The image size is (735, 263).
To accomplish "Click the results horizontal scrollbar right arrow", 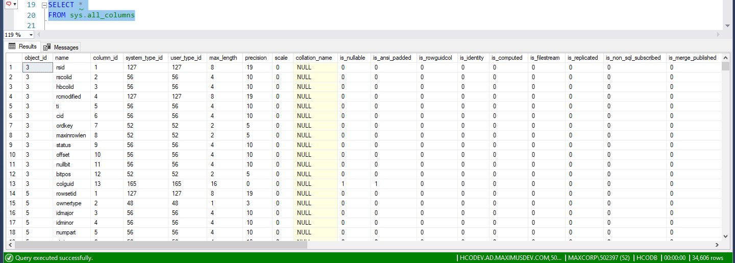I will [718, 245].
